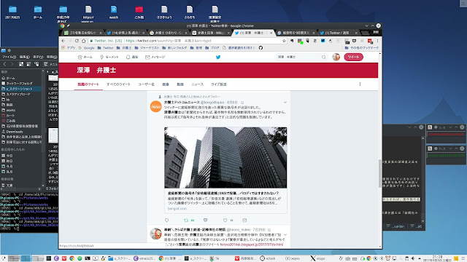
Task: Expand the bengo4 tweet dropdown chevron
Action: [285, 103]
